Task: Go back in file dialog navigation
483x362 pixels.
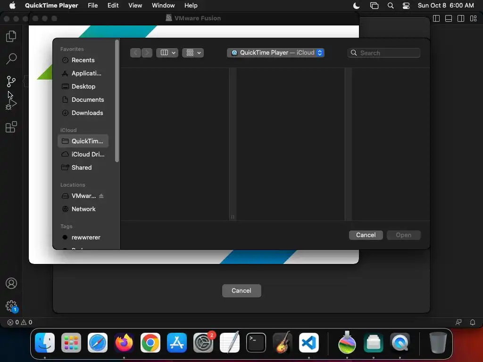Action: coord(135,53)
